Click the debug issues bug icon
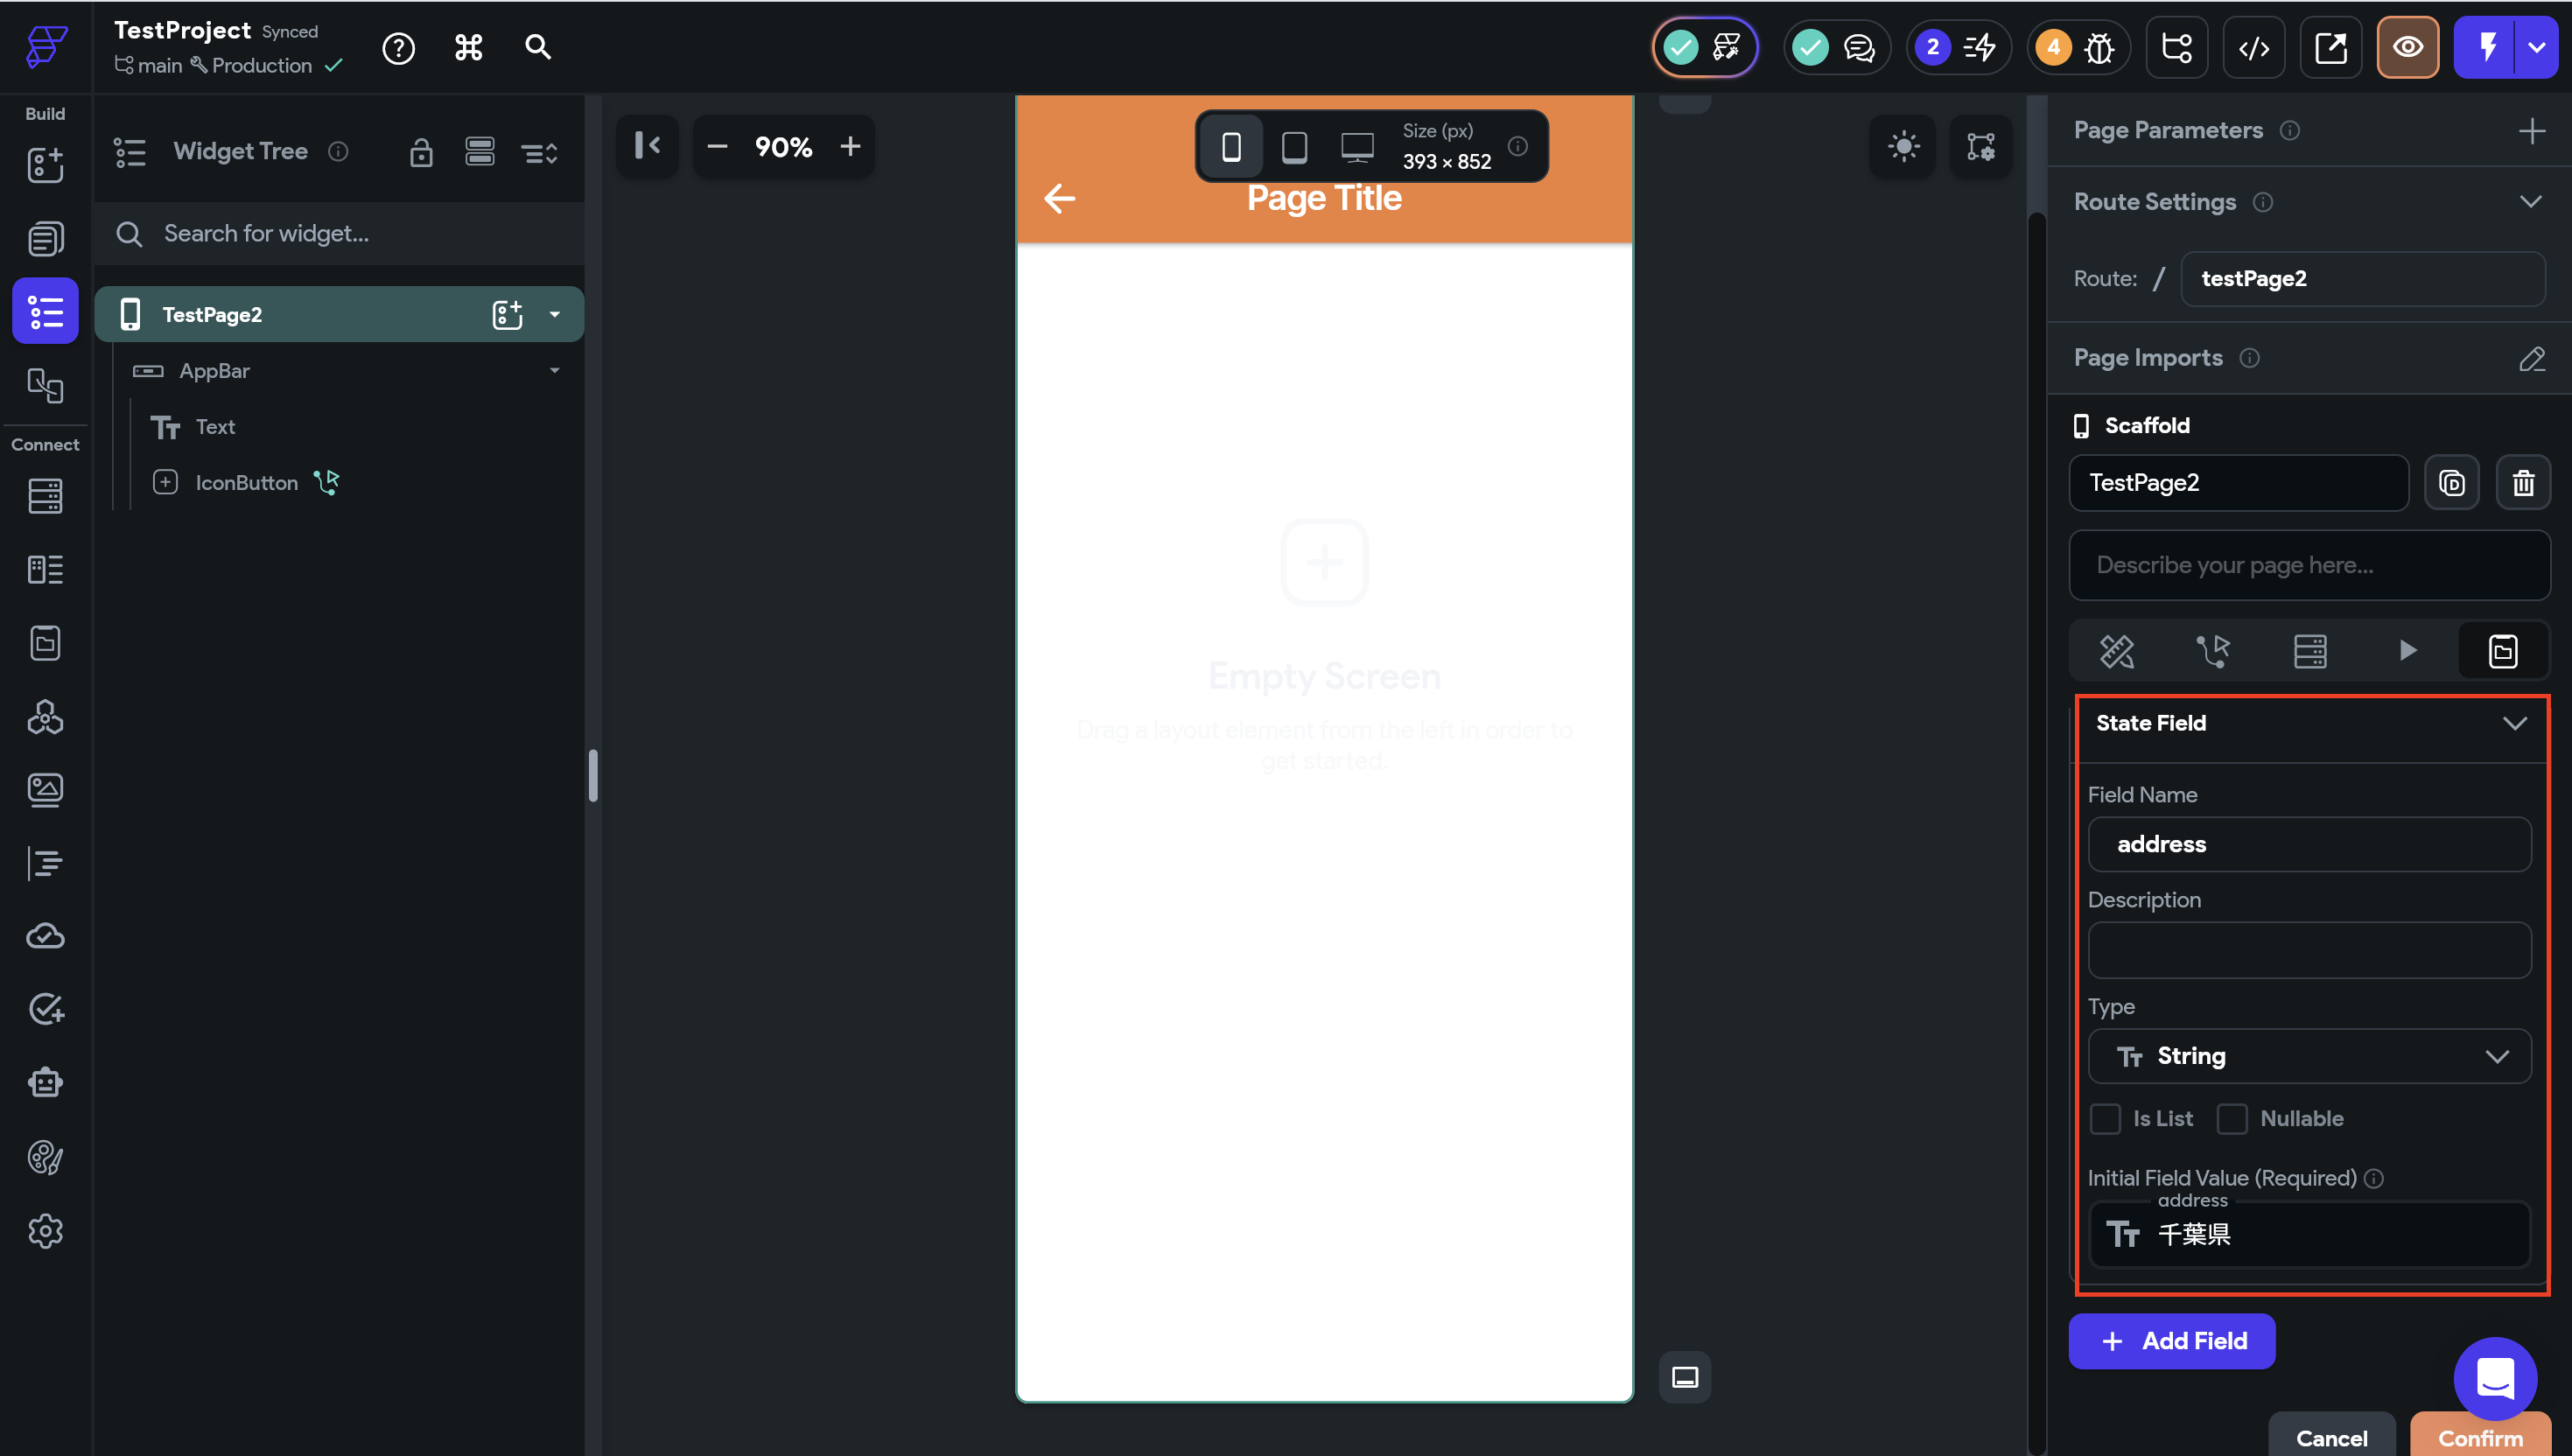 coord(2099,47)
